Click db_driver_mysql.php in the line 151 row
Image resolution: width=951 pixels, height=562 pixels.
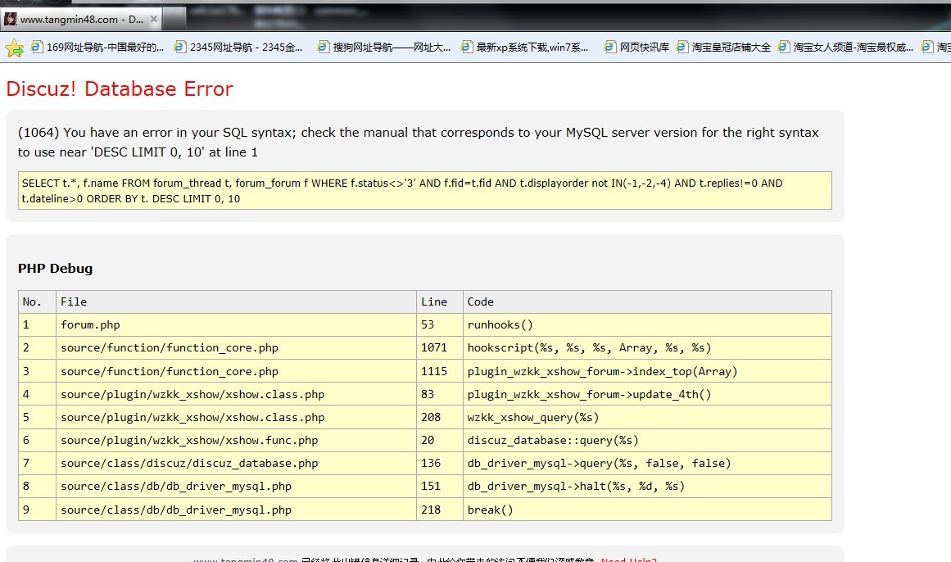(237, 487)
